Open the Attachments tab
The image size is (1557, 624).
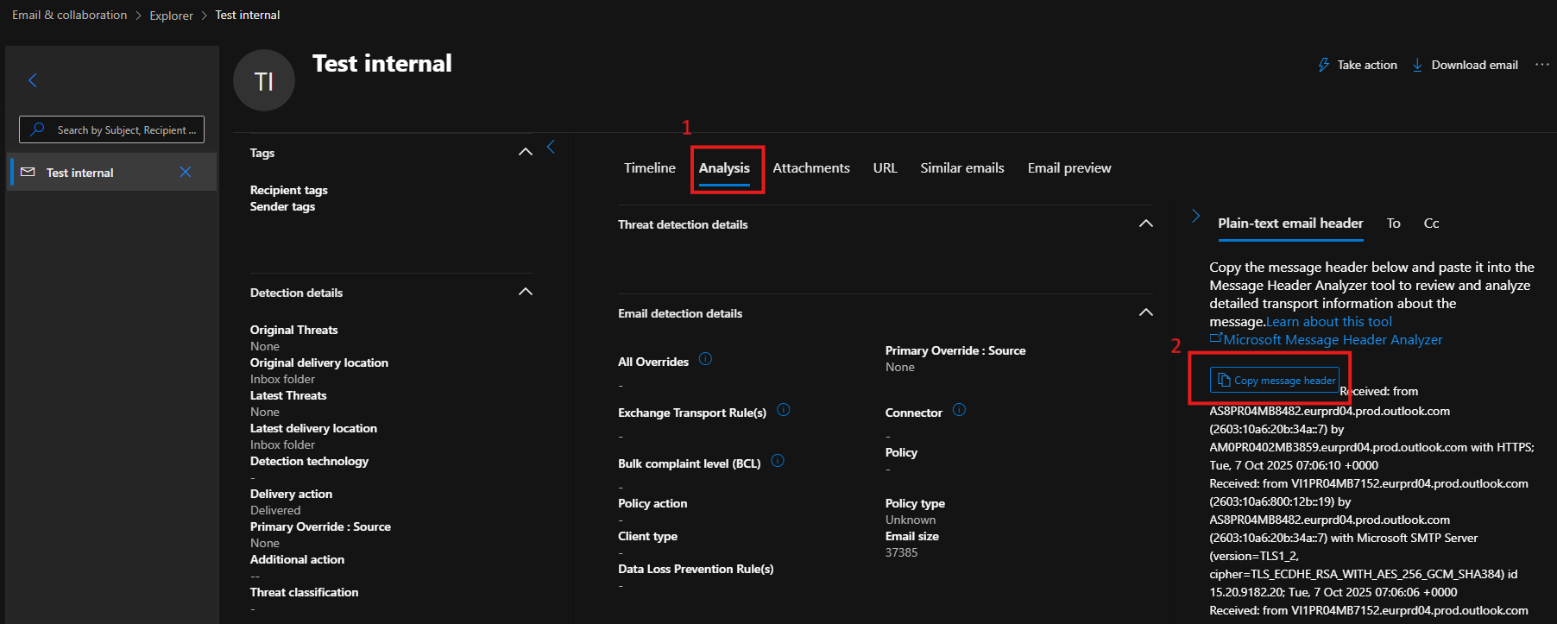click(x=810, y=168)
